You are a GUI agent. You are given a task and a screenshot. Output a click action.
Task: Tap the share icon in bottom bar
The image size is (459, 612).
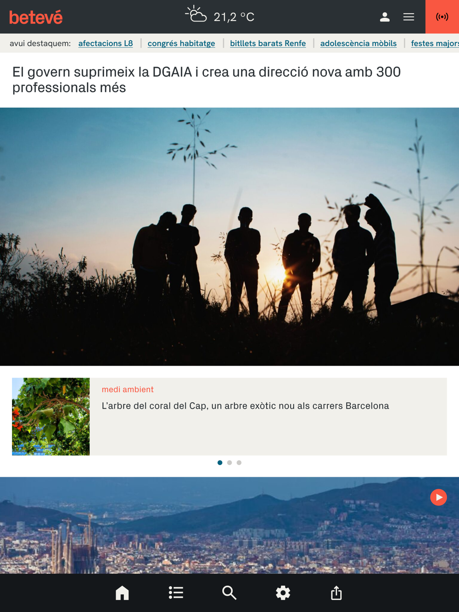point(336,593)
